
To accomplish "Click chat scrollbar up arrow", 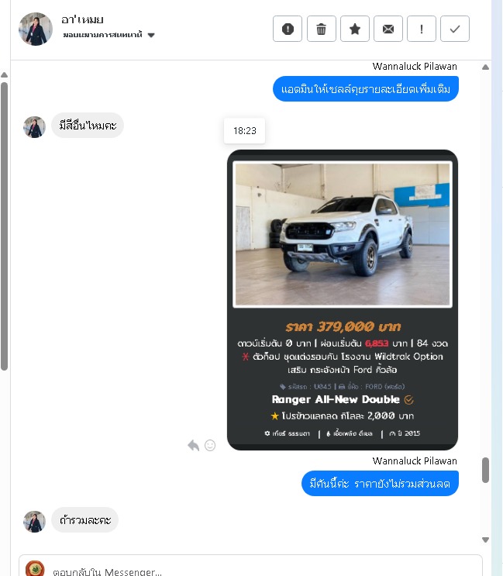I will 485,67.
